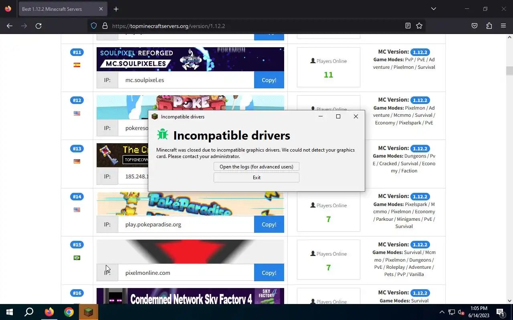
Task: Open the notification center icon
Action: click(x=501, y=312)
